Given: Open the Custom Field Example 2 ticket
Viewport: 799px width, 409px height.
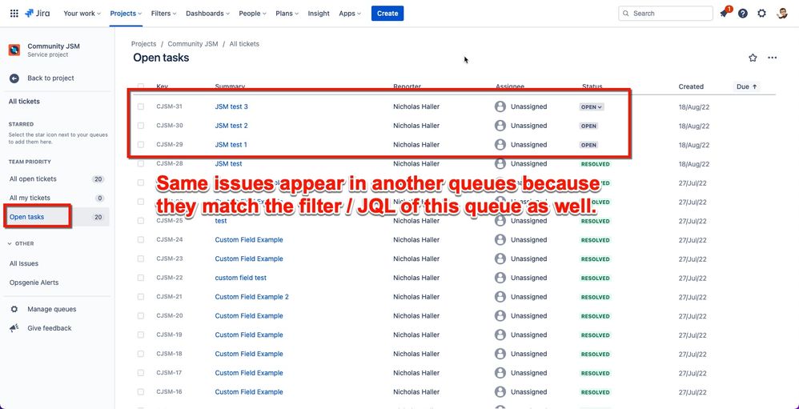Looking at the screenshot, I should pyautogui.click(x=251, y=297).
